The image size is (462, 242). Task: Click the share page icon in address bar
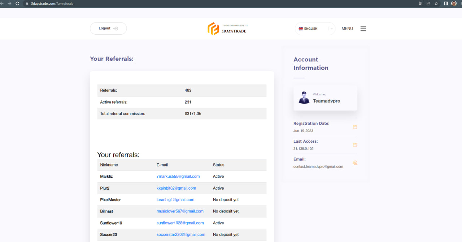pos(428,3)
